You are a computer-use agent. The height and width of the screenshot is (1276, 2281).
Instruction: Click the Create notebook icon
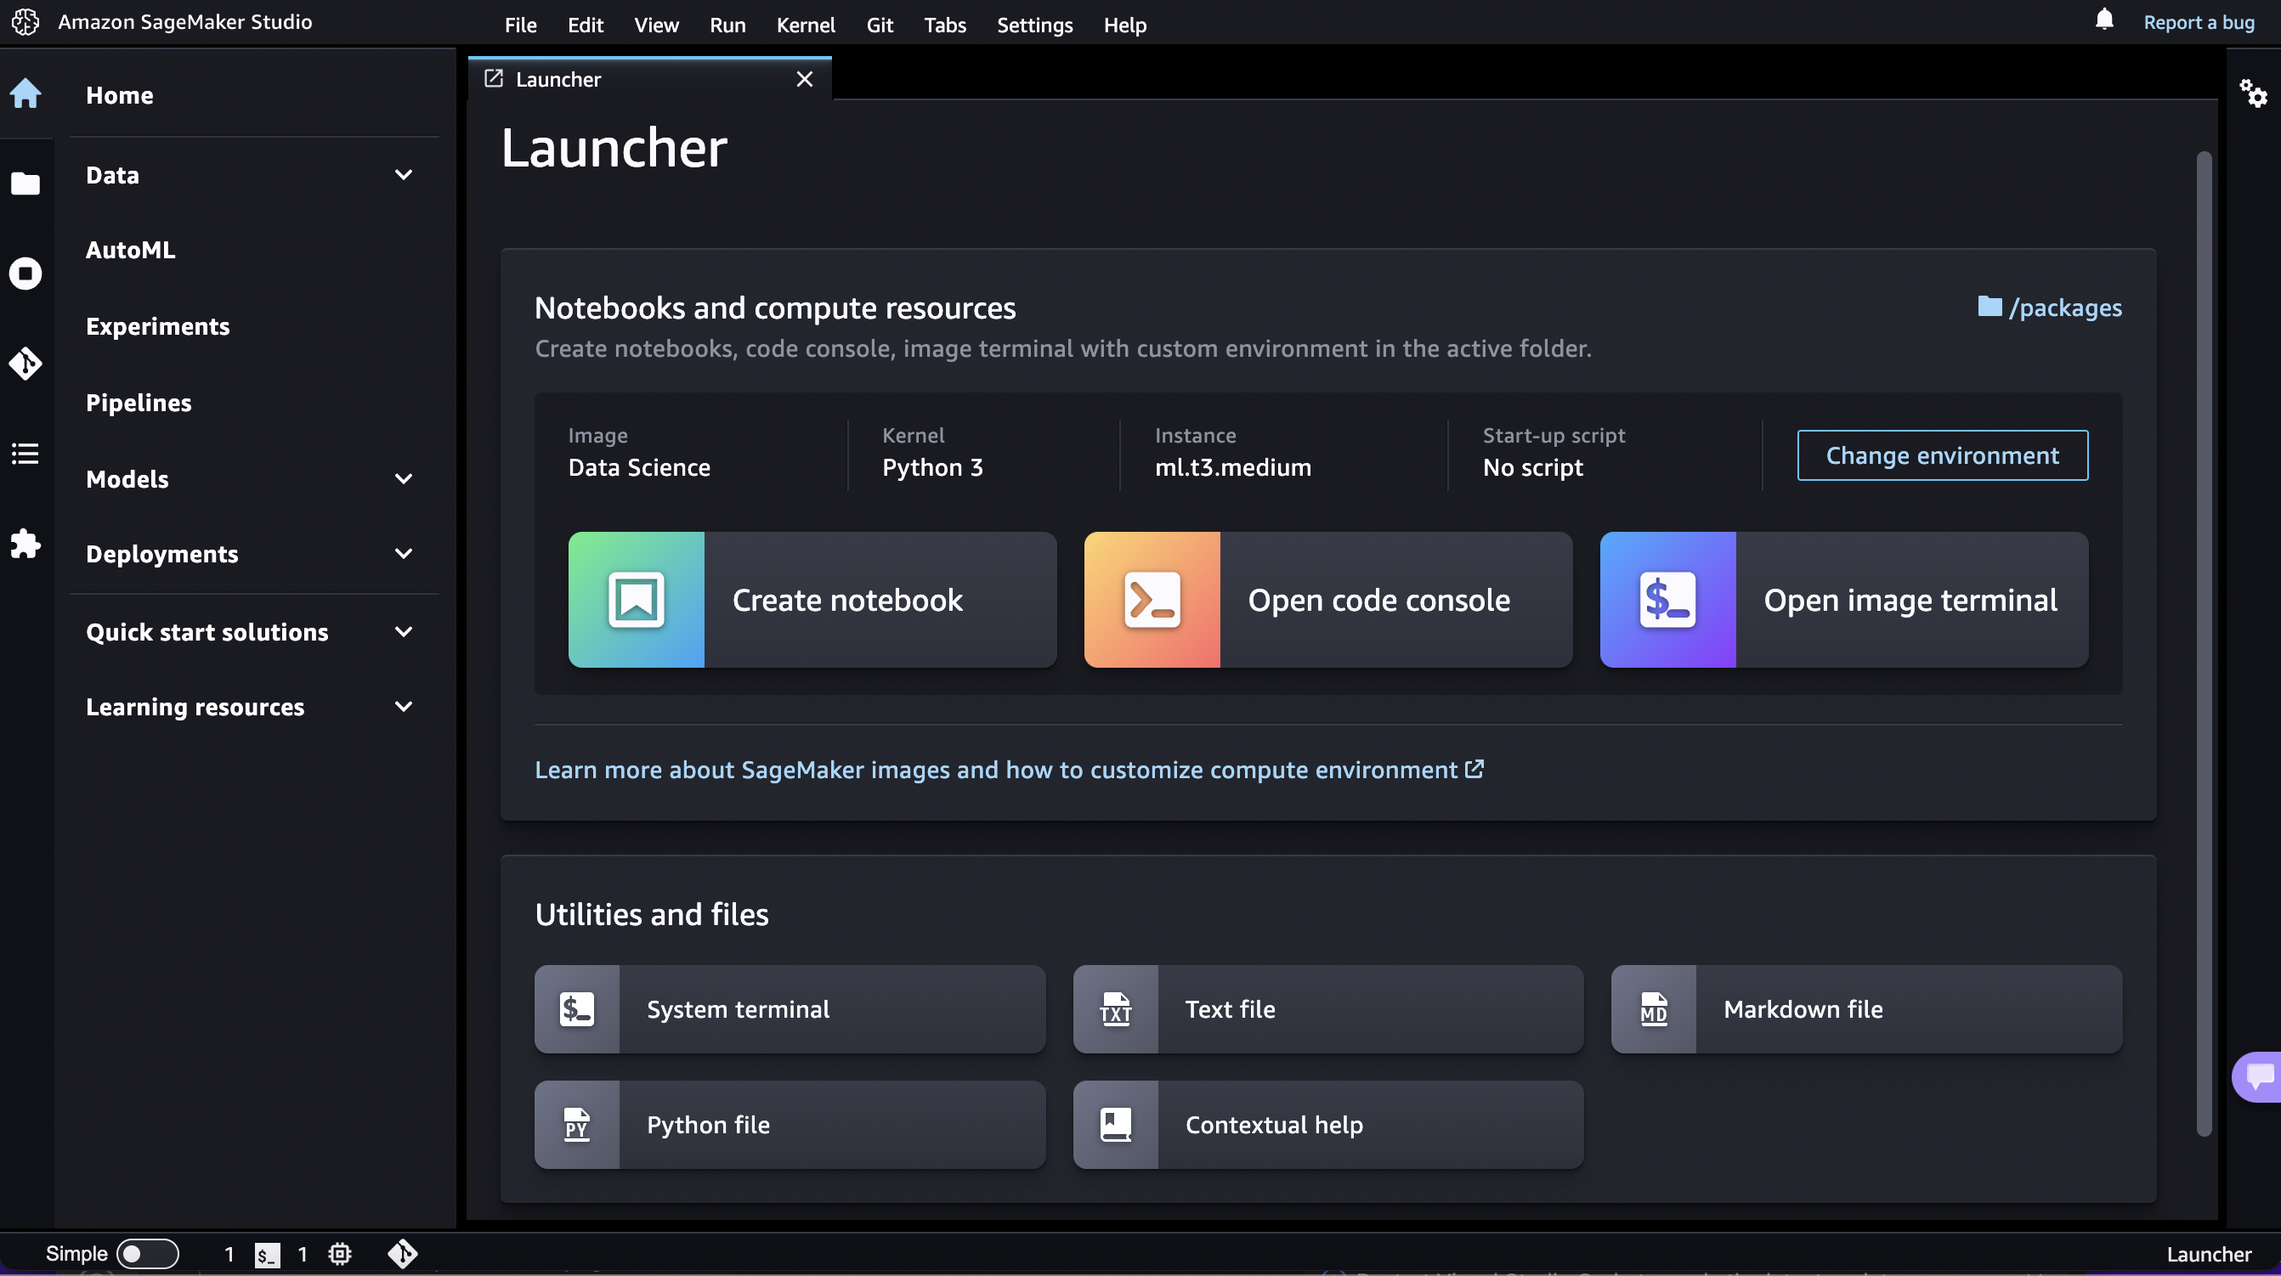coord(635,598)
